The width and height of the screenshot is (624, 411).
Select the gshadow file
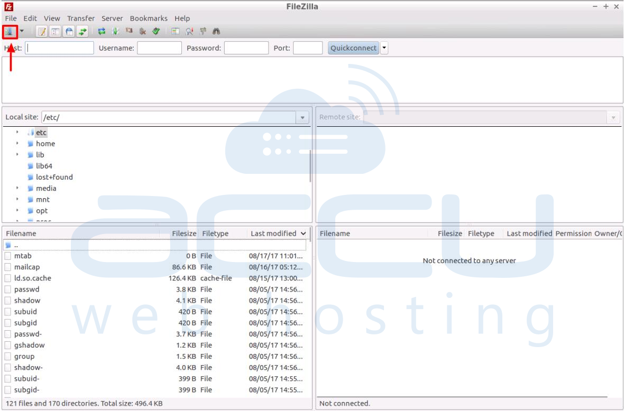[x=155, y=345]
